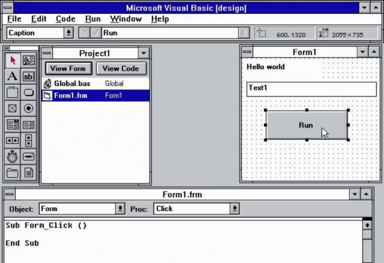This screenshot has width=384, height=263.
Task: Select the Command Button tool
Action: coord(29,93)
